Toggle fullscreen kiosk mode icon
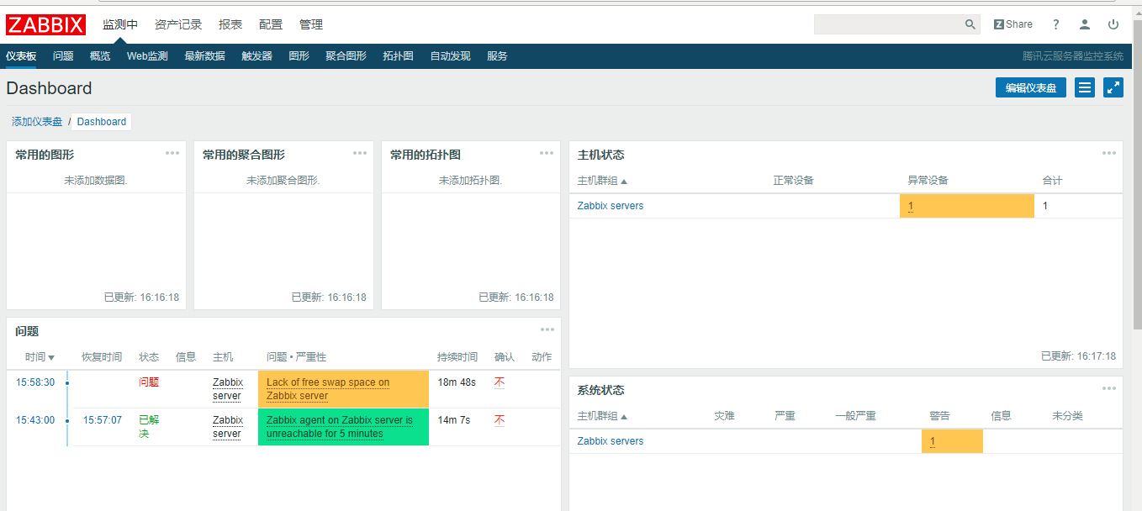This screenshot has height=511, width=1142. pos(1113,87)
